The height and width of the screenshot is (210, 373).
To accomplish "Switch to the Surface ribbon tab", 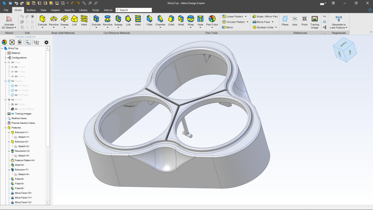I will tap(31, 10).
